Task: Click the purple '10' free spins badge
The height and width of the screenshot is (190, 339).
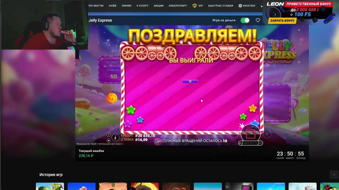Action: [x=190, y=82]
